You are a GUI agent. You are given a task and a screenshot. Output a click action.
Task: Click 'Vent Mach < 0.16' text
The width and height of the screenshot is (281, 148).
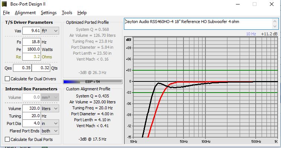pyautogui.click(x=92, y=59)
